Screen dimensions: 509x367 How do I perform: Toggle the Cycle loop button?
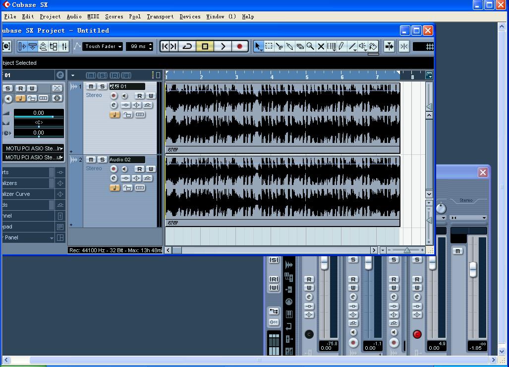pyautogui.click(x=187, y=46)
